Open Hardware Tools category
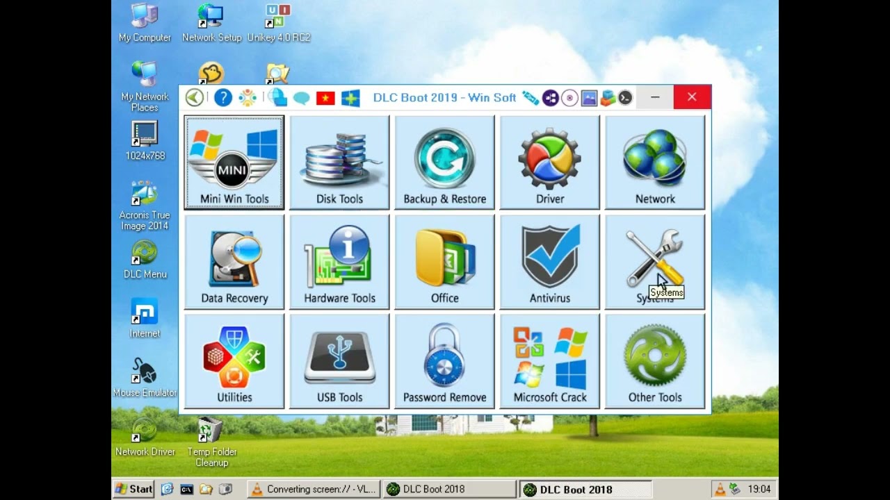The height and width of the screenshot is (500, 890). [x=339, y=262]
